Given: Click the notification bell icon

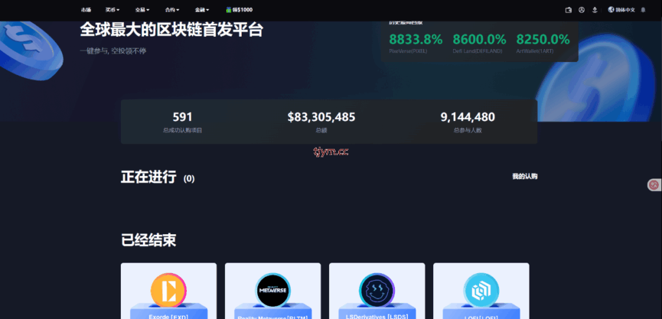Looking at the screenshot, I should click(643, 10).
